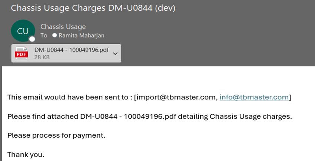Click the "(dev)" tag in subject title
315x161 pixels.
click(x=165, y=8)
